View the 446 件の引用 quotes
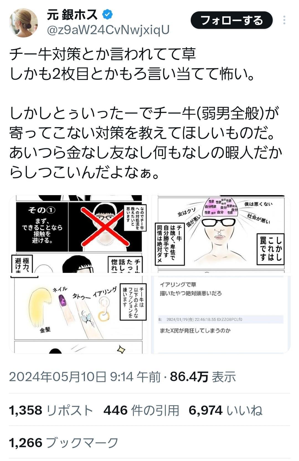Screen dimensions: 299x461 coord(141,410)
